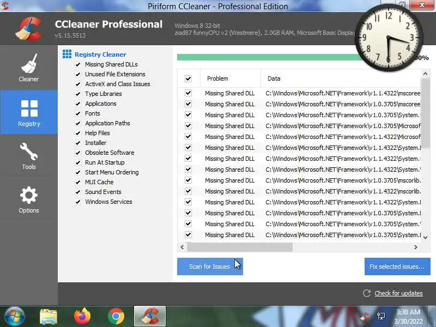This screenshot has width=436, height=327.
Task: Toggle the Help Files checkbox
Action: tap(78, 133)
